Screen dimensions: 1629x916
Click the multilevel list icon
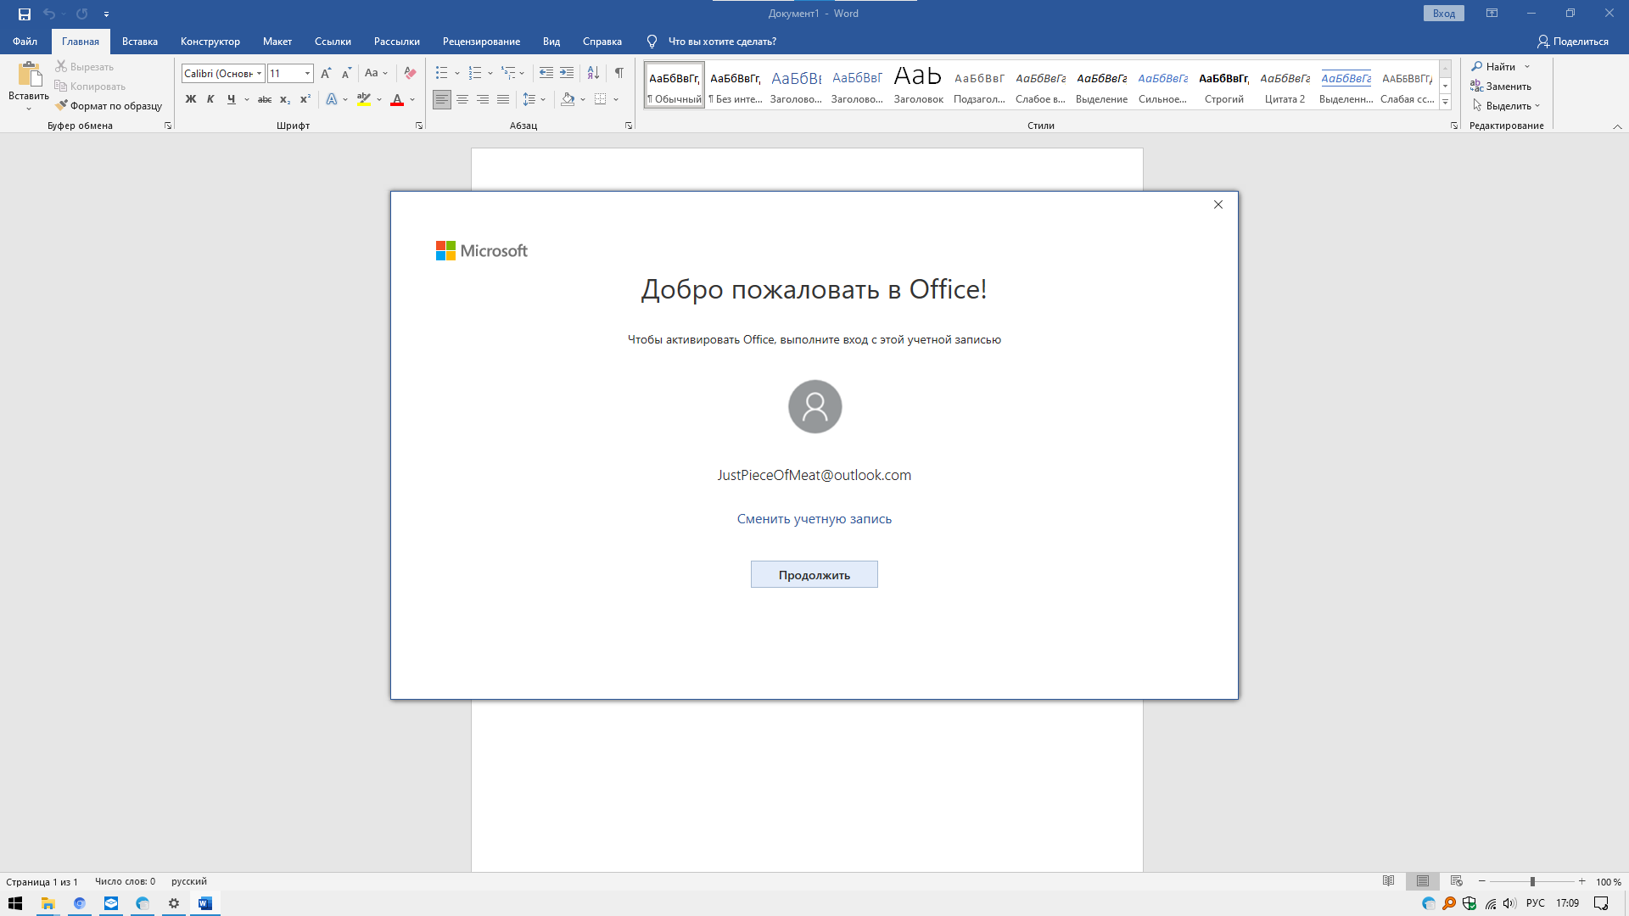508,73
